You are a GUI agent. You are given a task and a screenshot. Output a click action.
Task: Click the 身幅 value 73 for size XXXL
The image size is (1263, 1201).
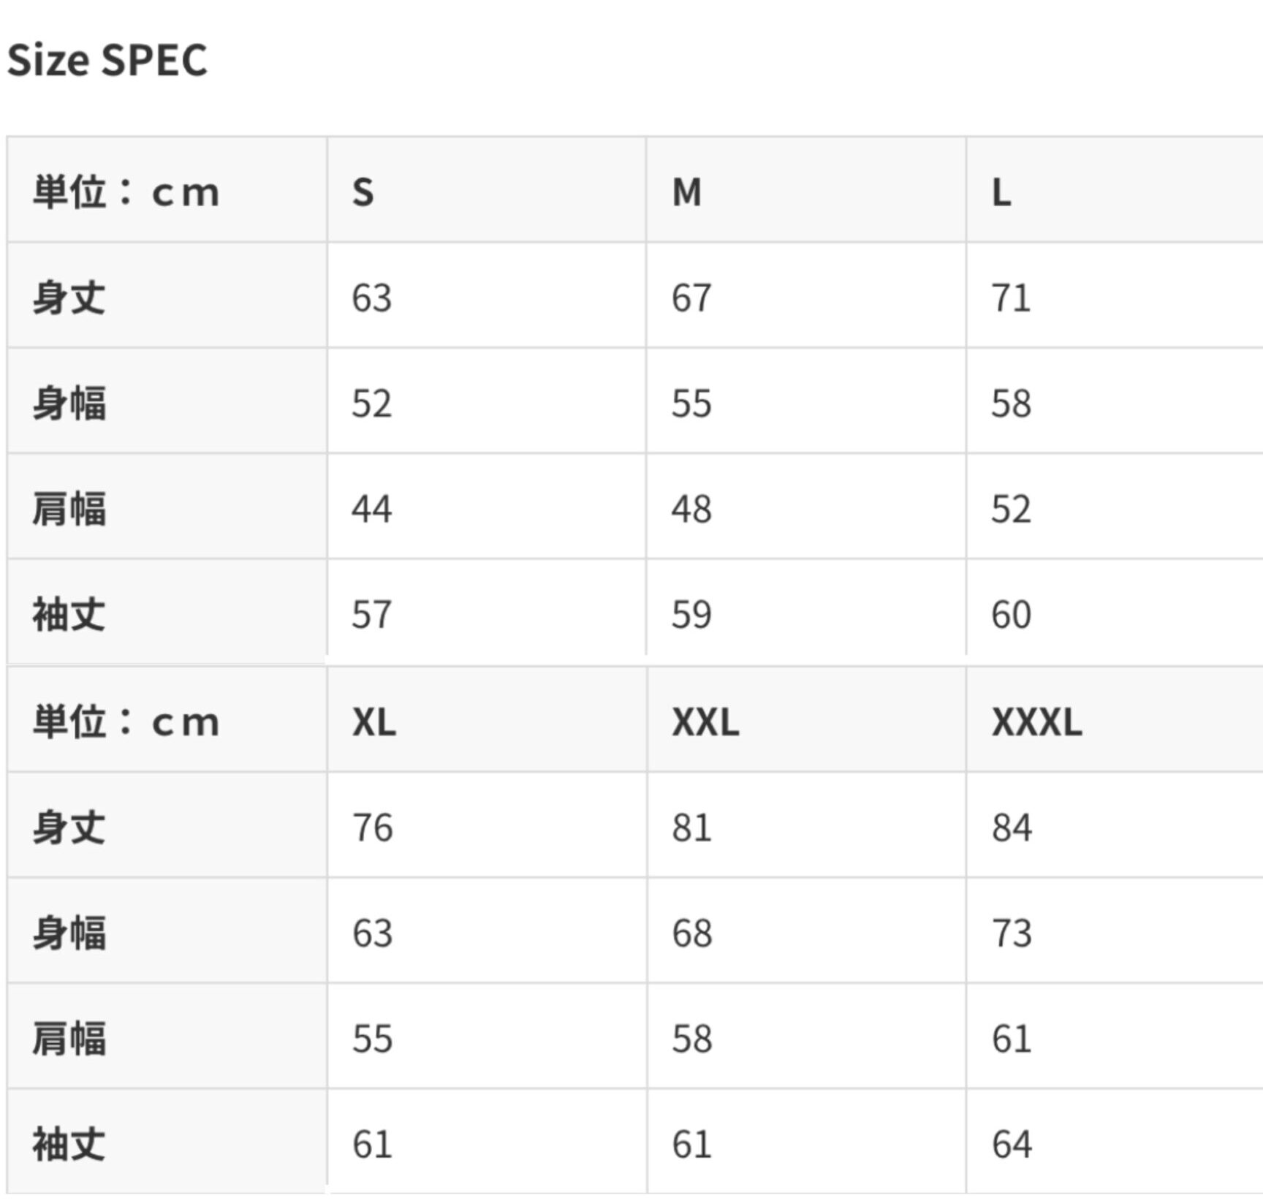click(x=1012, y=933)
